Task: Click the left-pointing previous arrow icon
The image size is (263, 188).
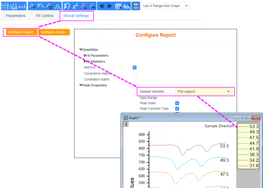Action: [101, 6]
